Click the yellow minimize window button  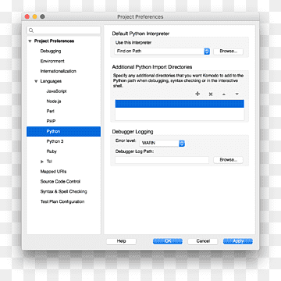[34, 17]
